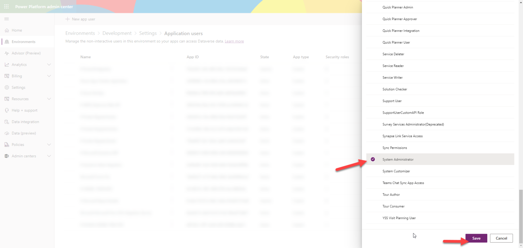Uncheck the System Administrator checkmark
The image size is (523, 248).
pos(373,159)
